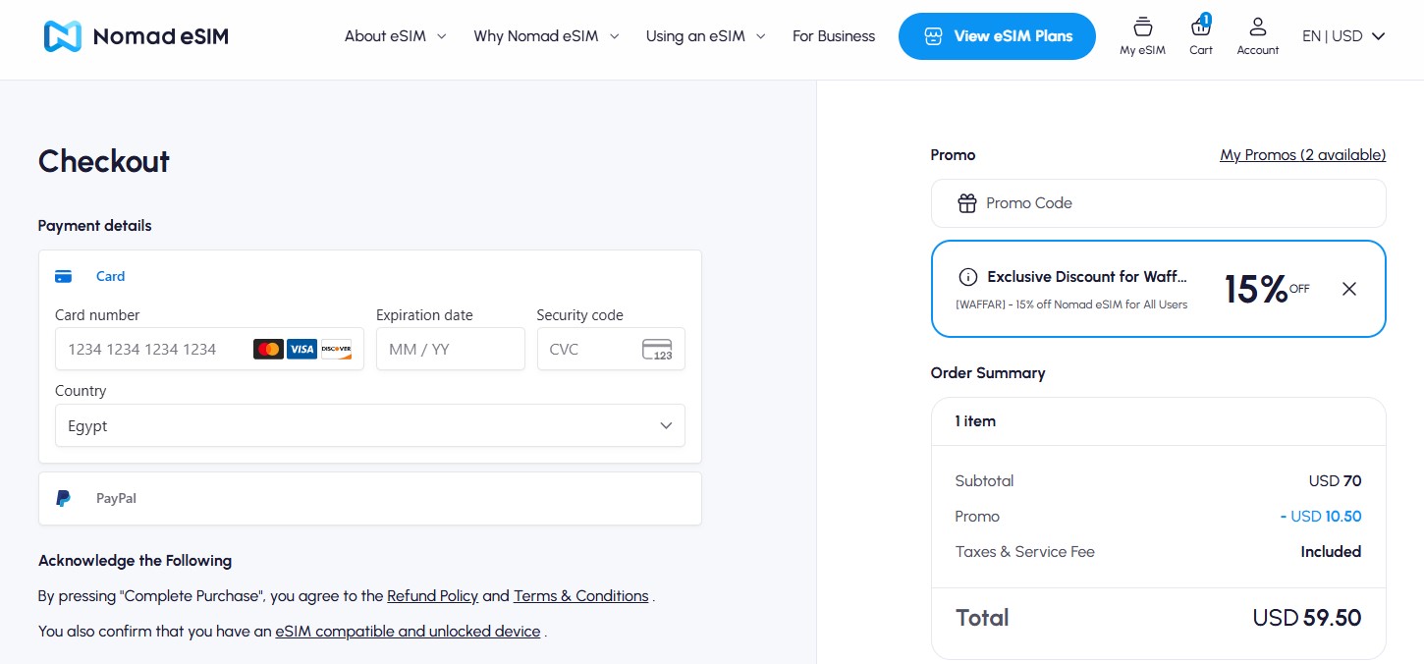
Task: Expand the About eSIM menu
Action: coord(395,36)
